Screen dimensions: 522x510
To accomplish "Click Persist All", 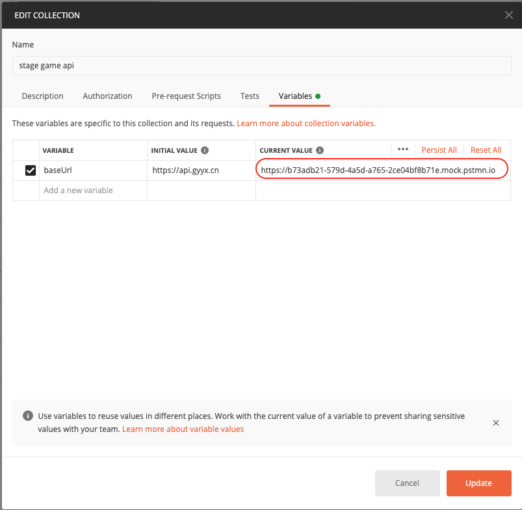I will [439, 150].
